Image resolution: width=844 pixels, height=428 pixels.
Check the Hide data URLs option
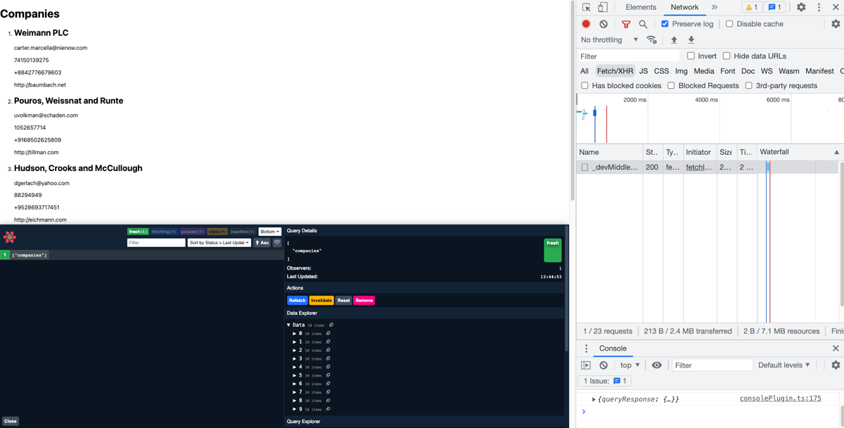click(x=727, y=56)
